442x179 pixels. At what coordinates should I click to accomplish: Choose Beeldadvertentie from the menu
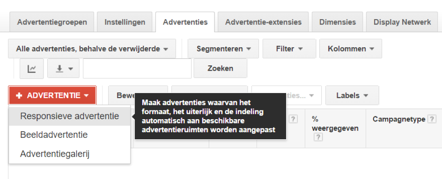click(x=70, y=135)
